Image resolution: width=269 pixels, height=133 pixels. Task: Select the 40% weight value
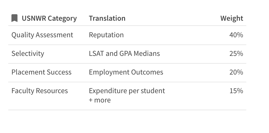click(x=236, y=35)
